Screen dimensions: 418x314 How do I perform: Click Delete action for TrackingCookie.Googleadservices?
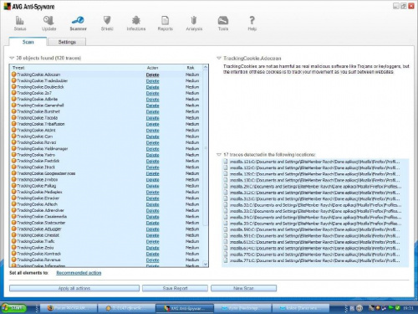(x=153, y=173)
